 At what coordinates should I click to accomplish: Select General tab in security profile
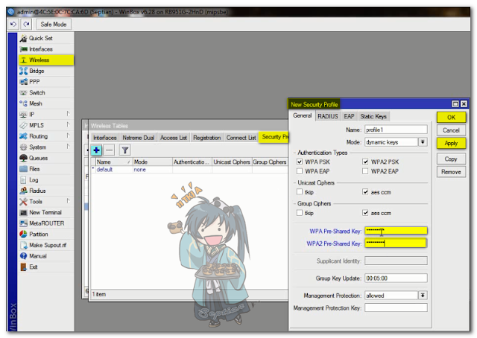coord(302,116)
